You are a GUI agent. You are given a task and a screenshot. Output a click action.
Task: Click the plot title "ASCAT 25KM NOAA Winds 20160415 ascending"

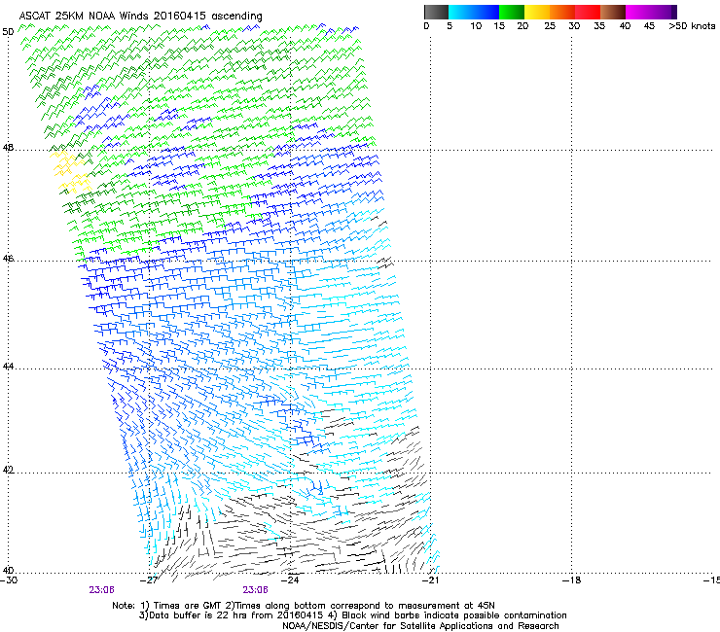[140, 16]
